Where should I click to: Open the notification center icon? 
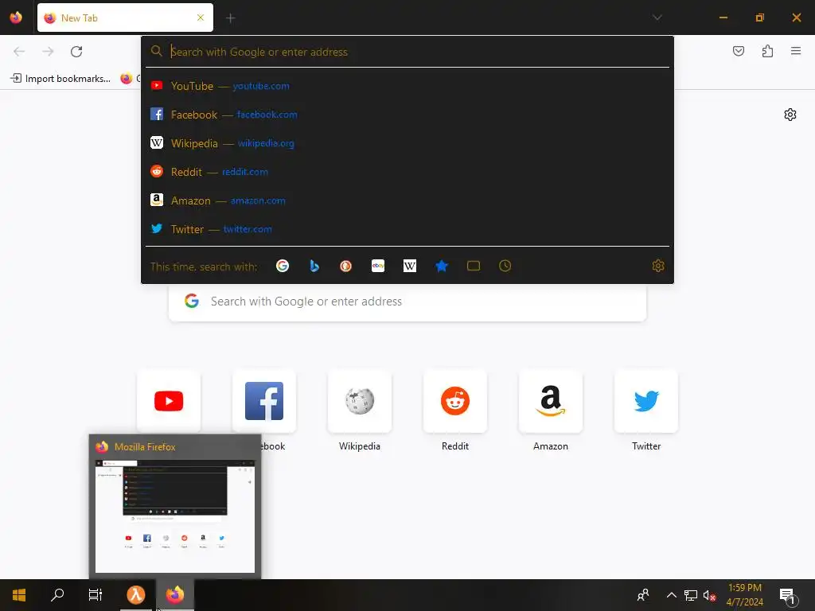click(788, 596)
